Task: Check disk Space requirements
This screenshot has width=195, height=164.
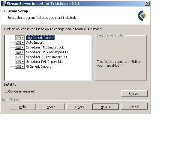Action: coord(51,107)
